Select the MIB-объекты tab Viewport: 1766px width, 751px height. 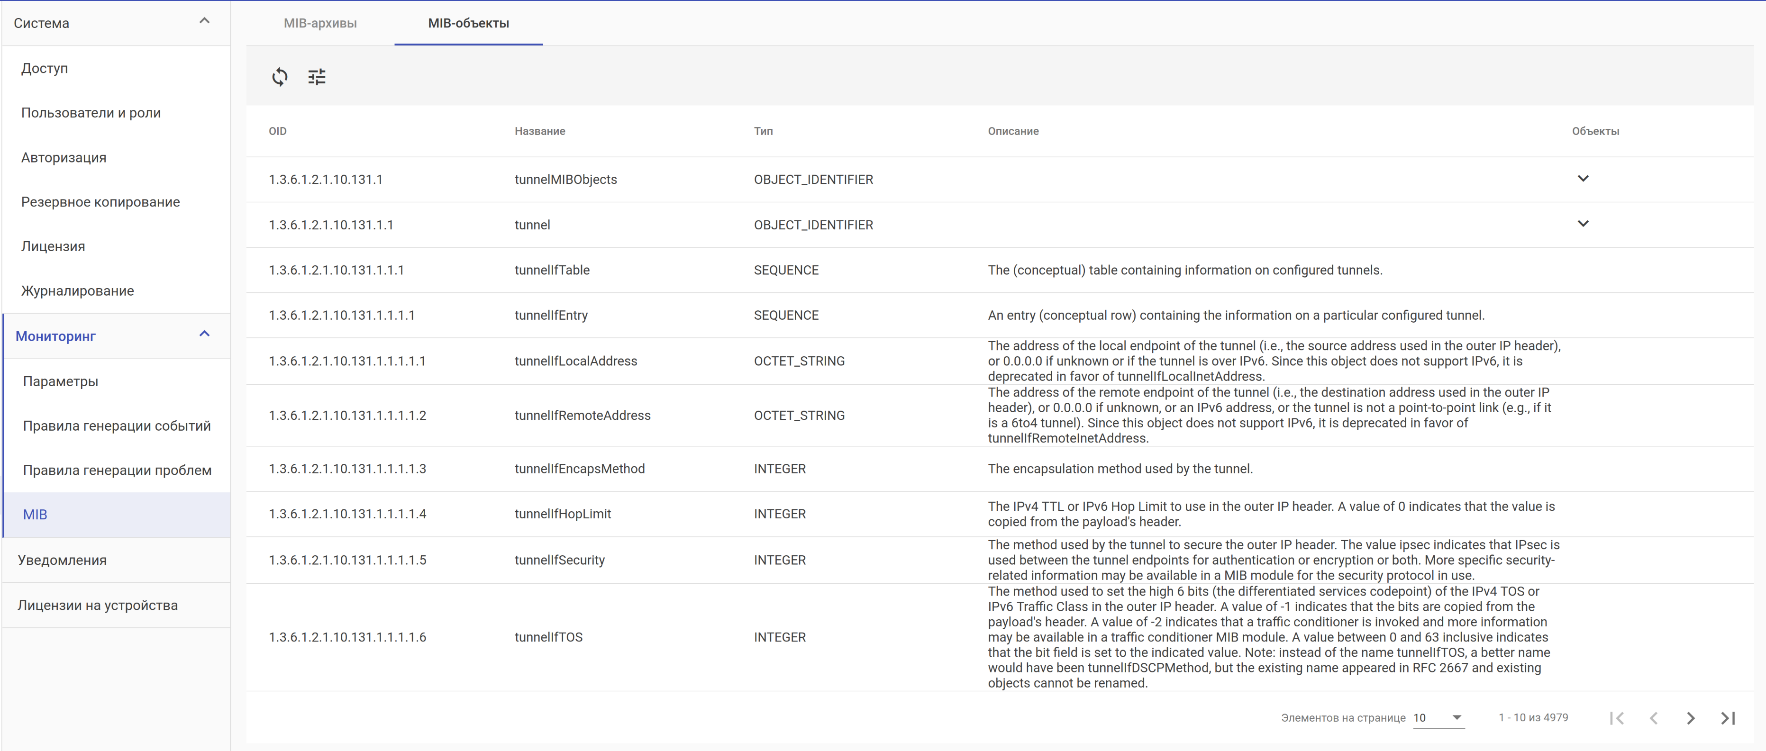pos(468,23)
